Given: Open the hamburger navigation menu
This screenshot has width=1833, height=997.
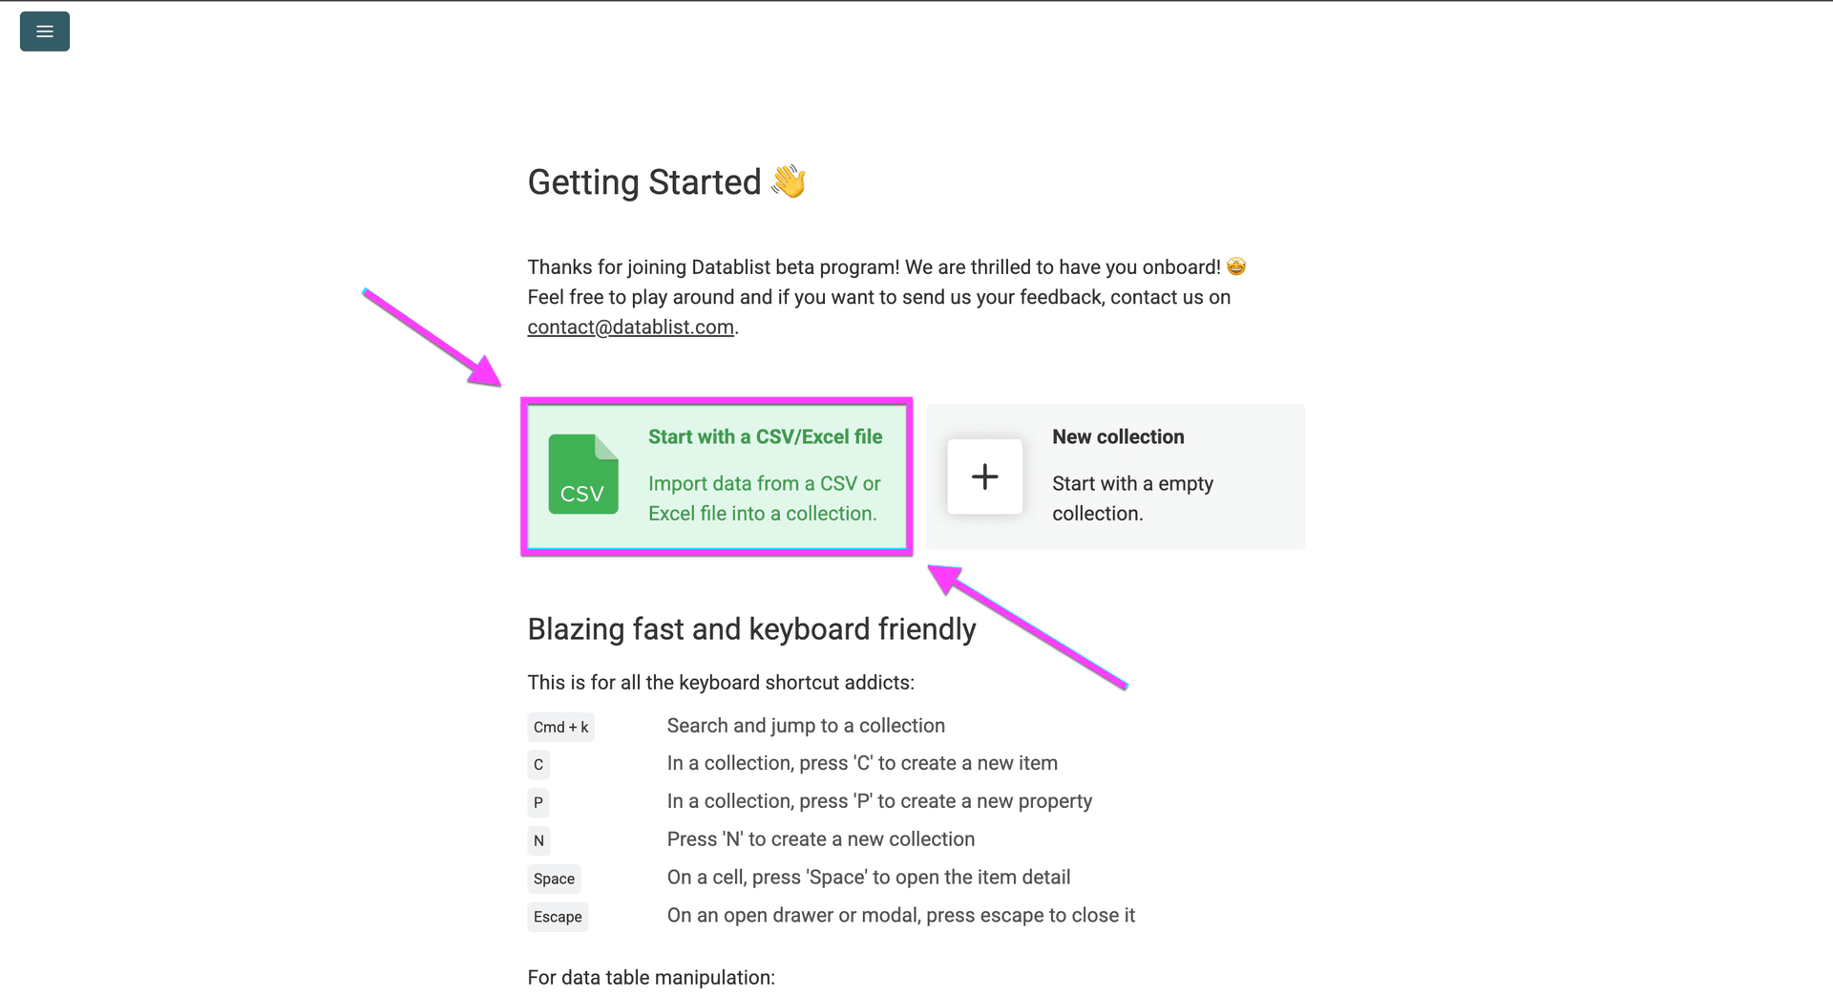Looking at the screenshot, I should (44, 31).
